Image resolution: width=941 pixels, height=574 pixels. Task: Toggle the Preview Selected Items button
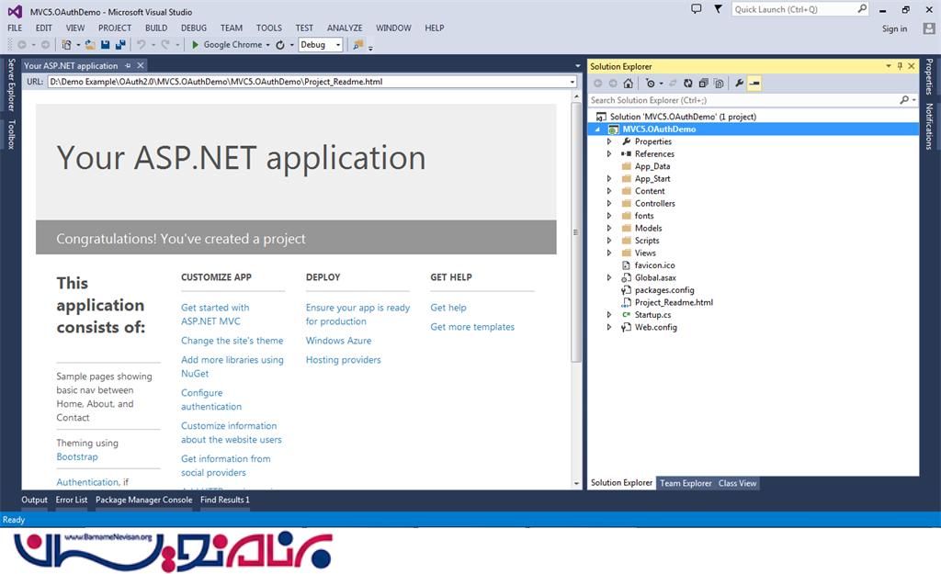[754, 84]
